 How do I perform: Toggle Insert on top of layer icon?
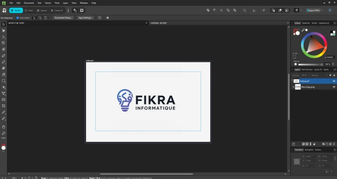280,11
